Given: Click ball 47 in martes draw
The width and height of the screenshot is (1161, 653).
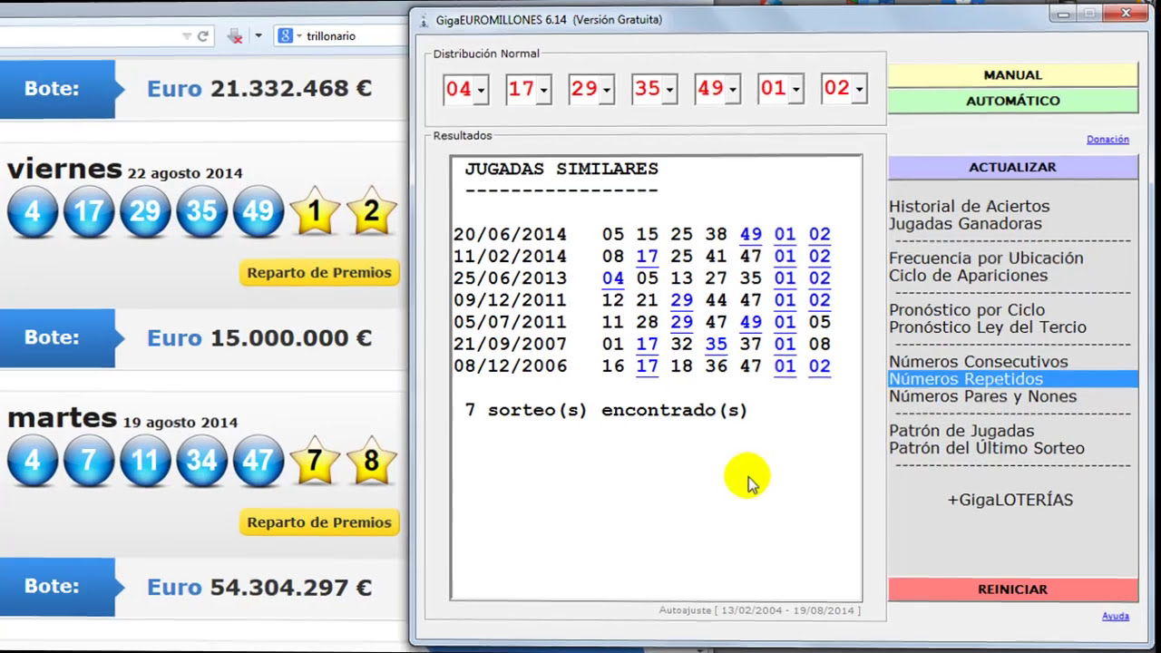Looking at the screenshot, I should pos(258,461).
